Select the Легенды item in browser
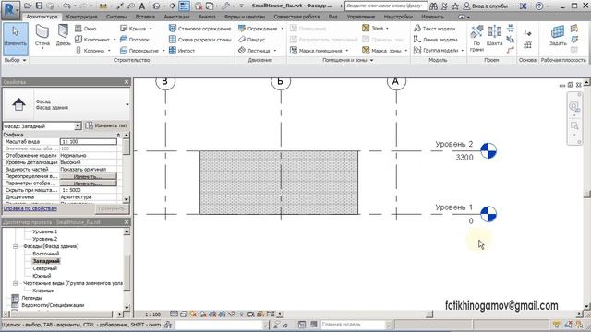The height and width of the screenshot is (332, 591). [x=31, y=298]
